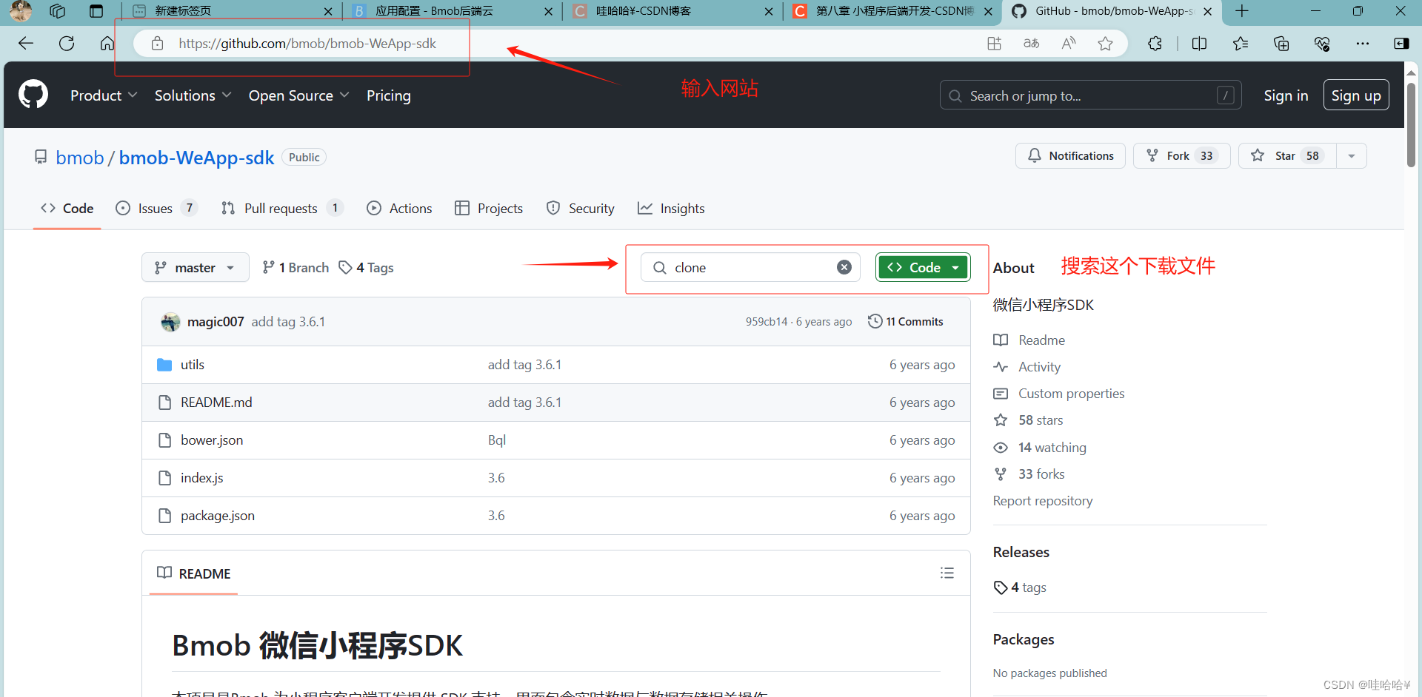Open a new browser tab
The height and width of the screenshot is (697, 1422).
coord(1242,11)
